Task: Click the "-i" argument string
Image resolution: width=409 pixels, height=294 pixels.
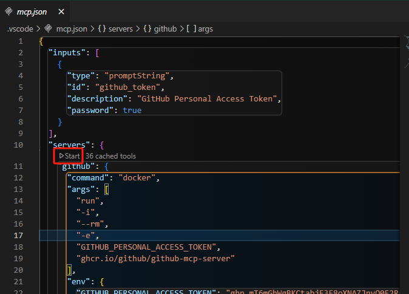Action: click(86, 213)
